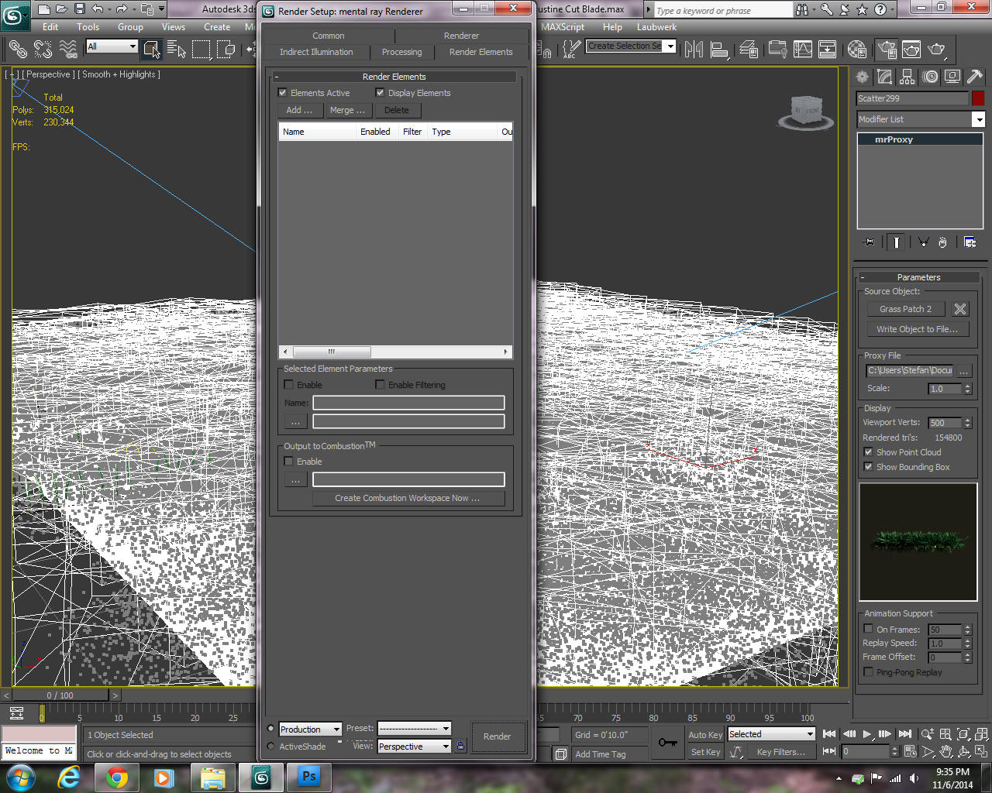Switch to the Common tab
Image resolution: width=992 pixels, height=793 pixels.
click(329, 36)
